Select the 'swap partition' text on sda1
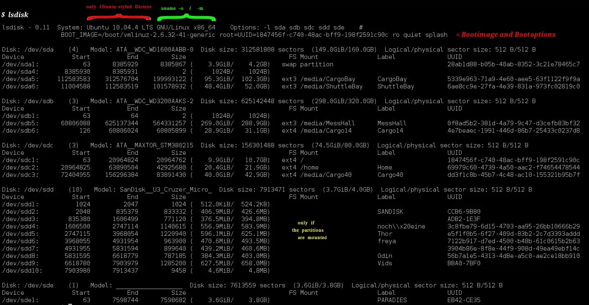Screen dimensions: 589x305 pos(308,64)
